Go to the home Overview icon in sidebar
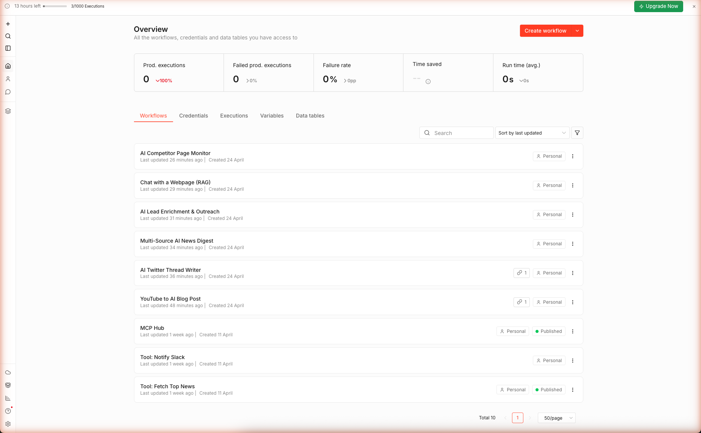 coord(8,66)
